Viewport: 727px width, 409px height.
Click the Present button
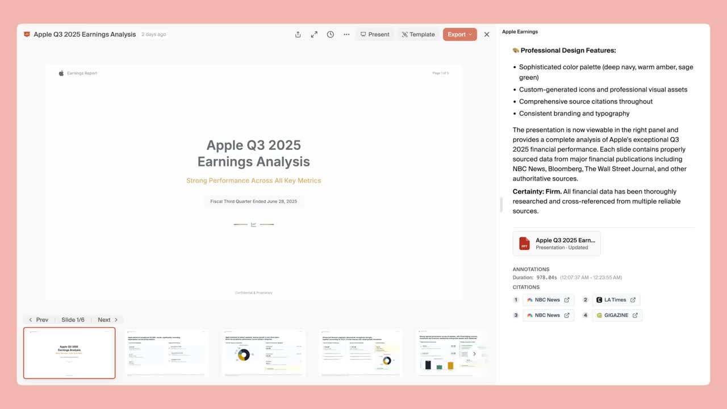(375, 34)
